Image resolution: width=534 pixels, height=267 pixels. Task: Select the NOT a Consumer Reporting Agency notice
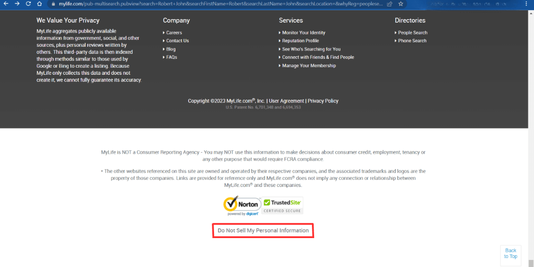click(263, 156)
